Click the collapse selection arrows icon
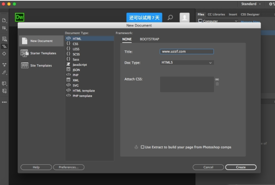This screenshot has height=185, width=275. tap(4, 65)
